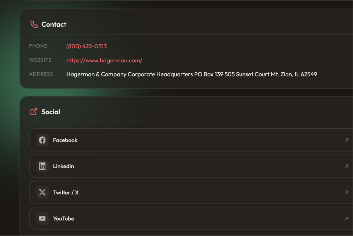
Task: Select the Hagerman & Company address text
Action: [x=192, y=74]
